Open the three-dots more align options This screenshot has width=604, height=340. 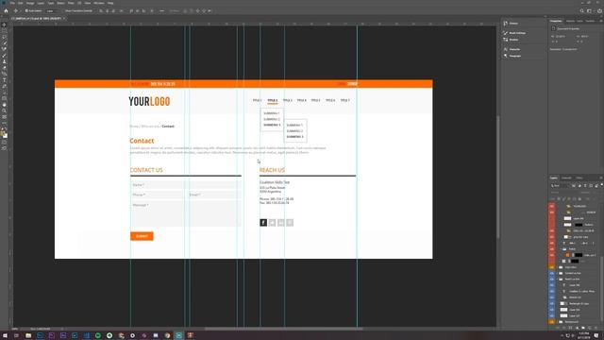(161, 10)
